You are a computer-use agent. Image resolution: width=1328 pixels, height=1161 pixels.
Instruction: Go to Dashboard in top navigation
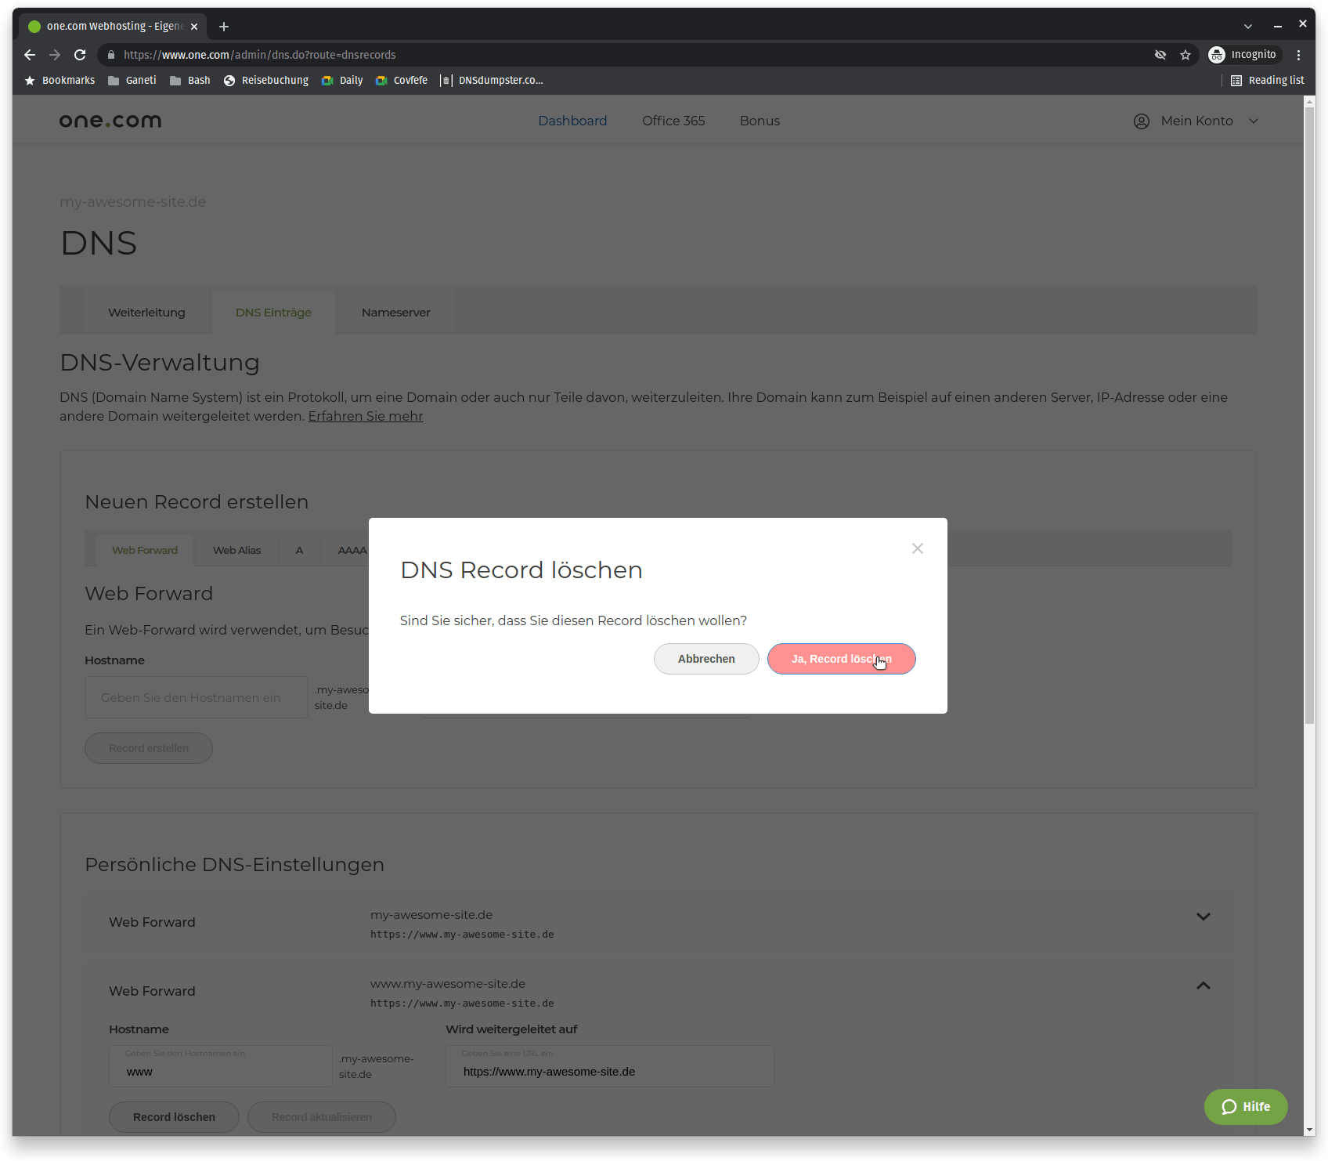(x=572, y=121)
